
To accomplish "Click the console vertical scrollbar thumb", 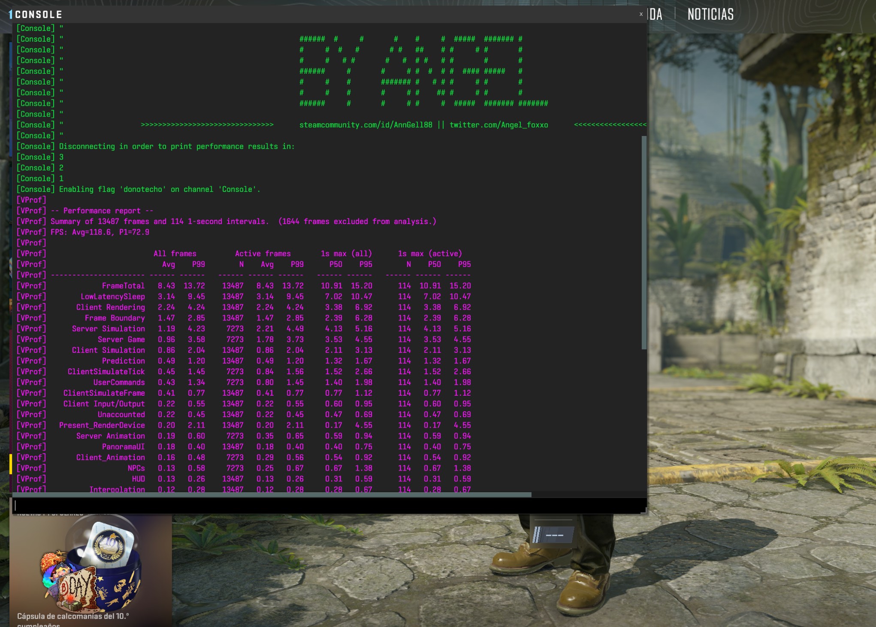I will coord(643,242).
